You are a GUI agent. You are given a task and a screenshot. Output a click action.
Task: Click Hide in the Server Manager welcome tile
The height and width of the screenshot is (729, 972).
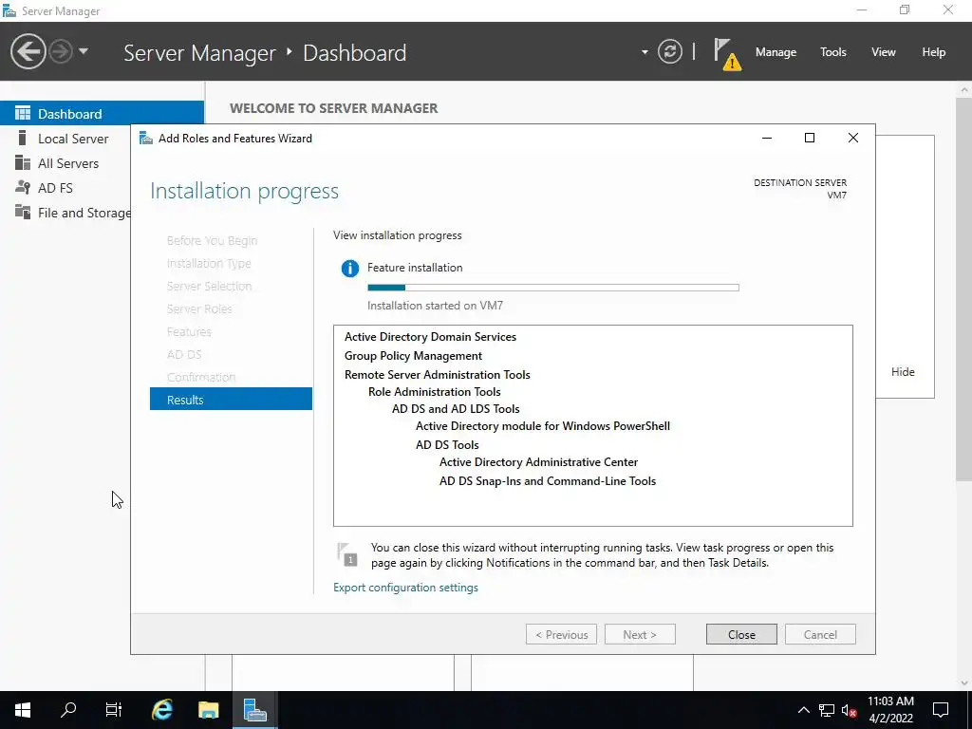pyautogui.click(x=902, y=372)
